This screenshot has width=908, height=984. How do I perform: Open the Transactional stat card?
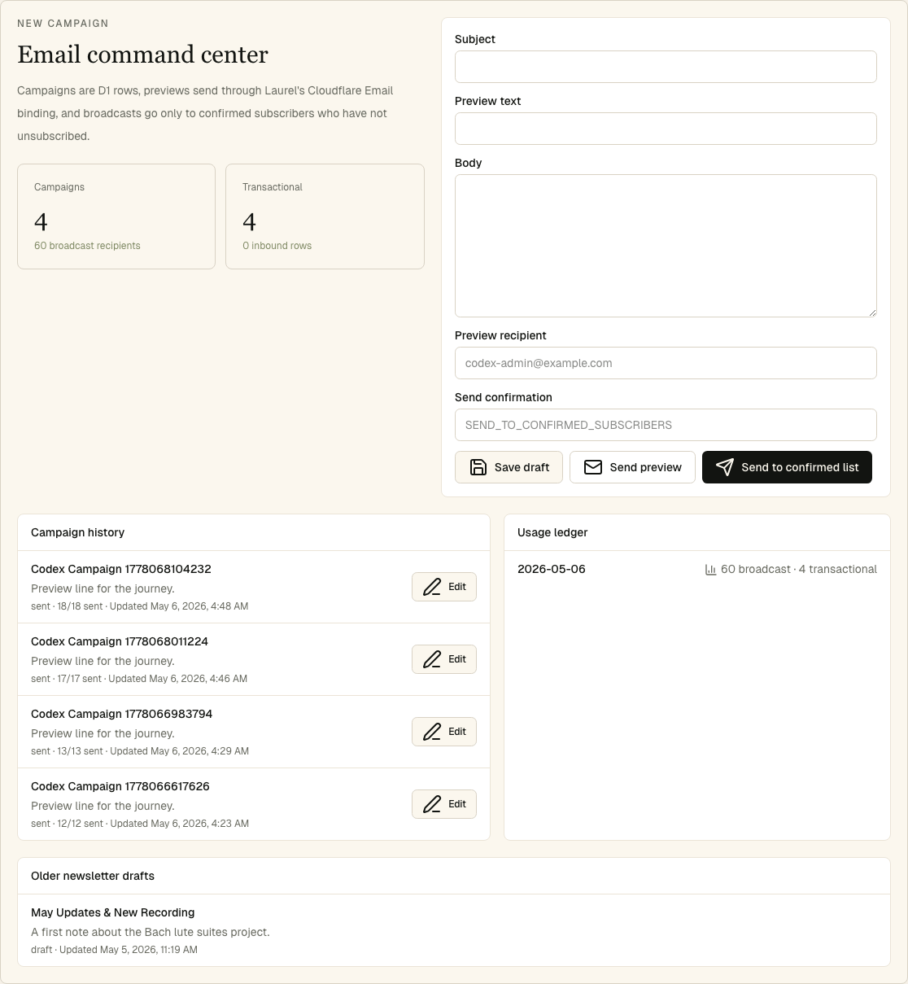pyautogui.click(x=325, y=216)
